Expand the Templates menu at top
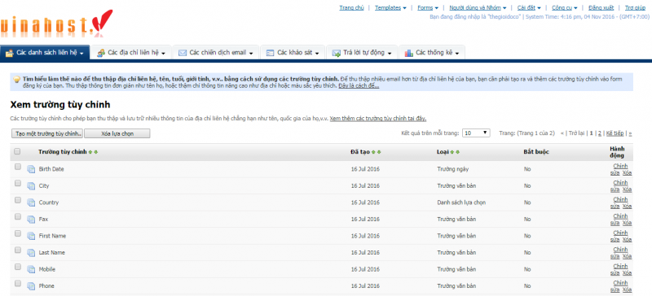Image resolution: width=652 pixels, height=296 pixels. tap(390, 8)
